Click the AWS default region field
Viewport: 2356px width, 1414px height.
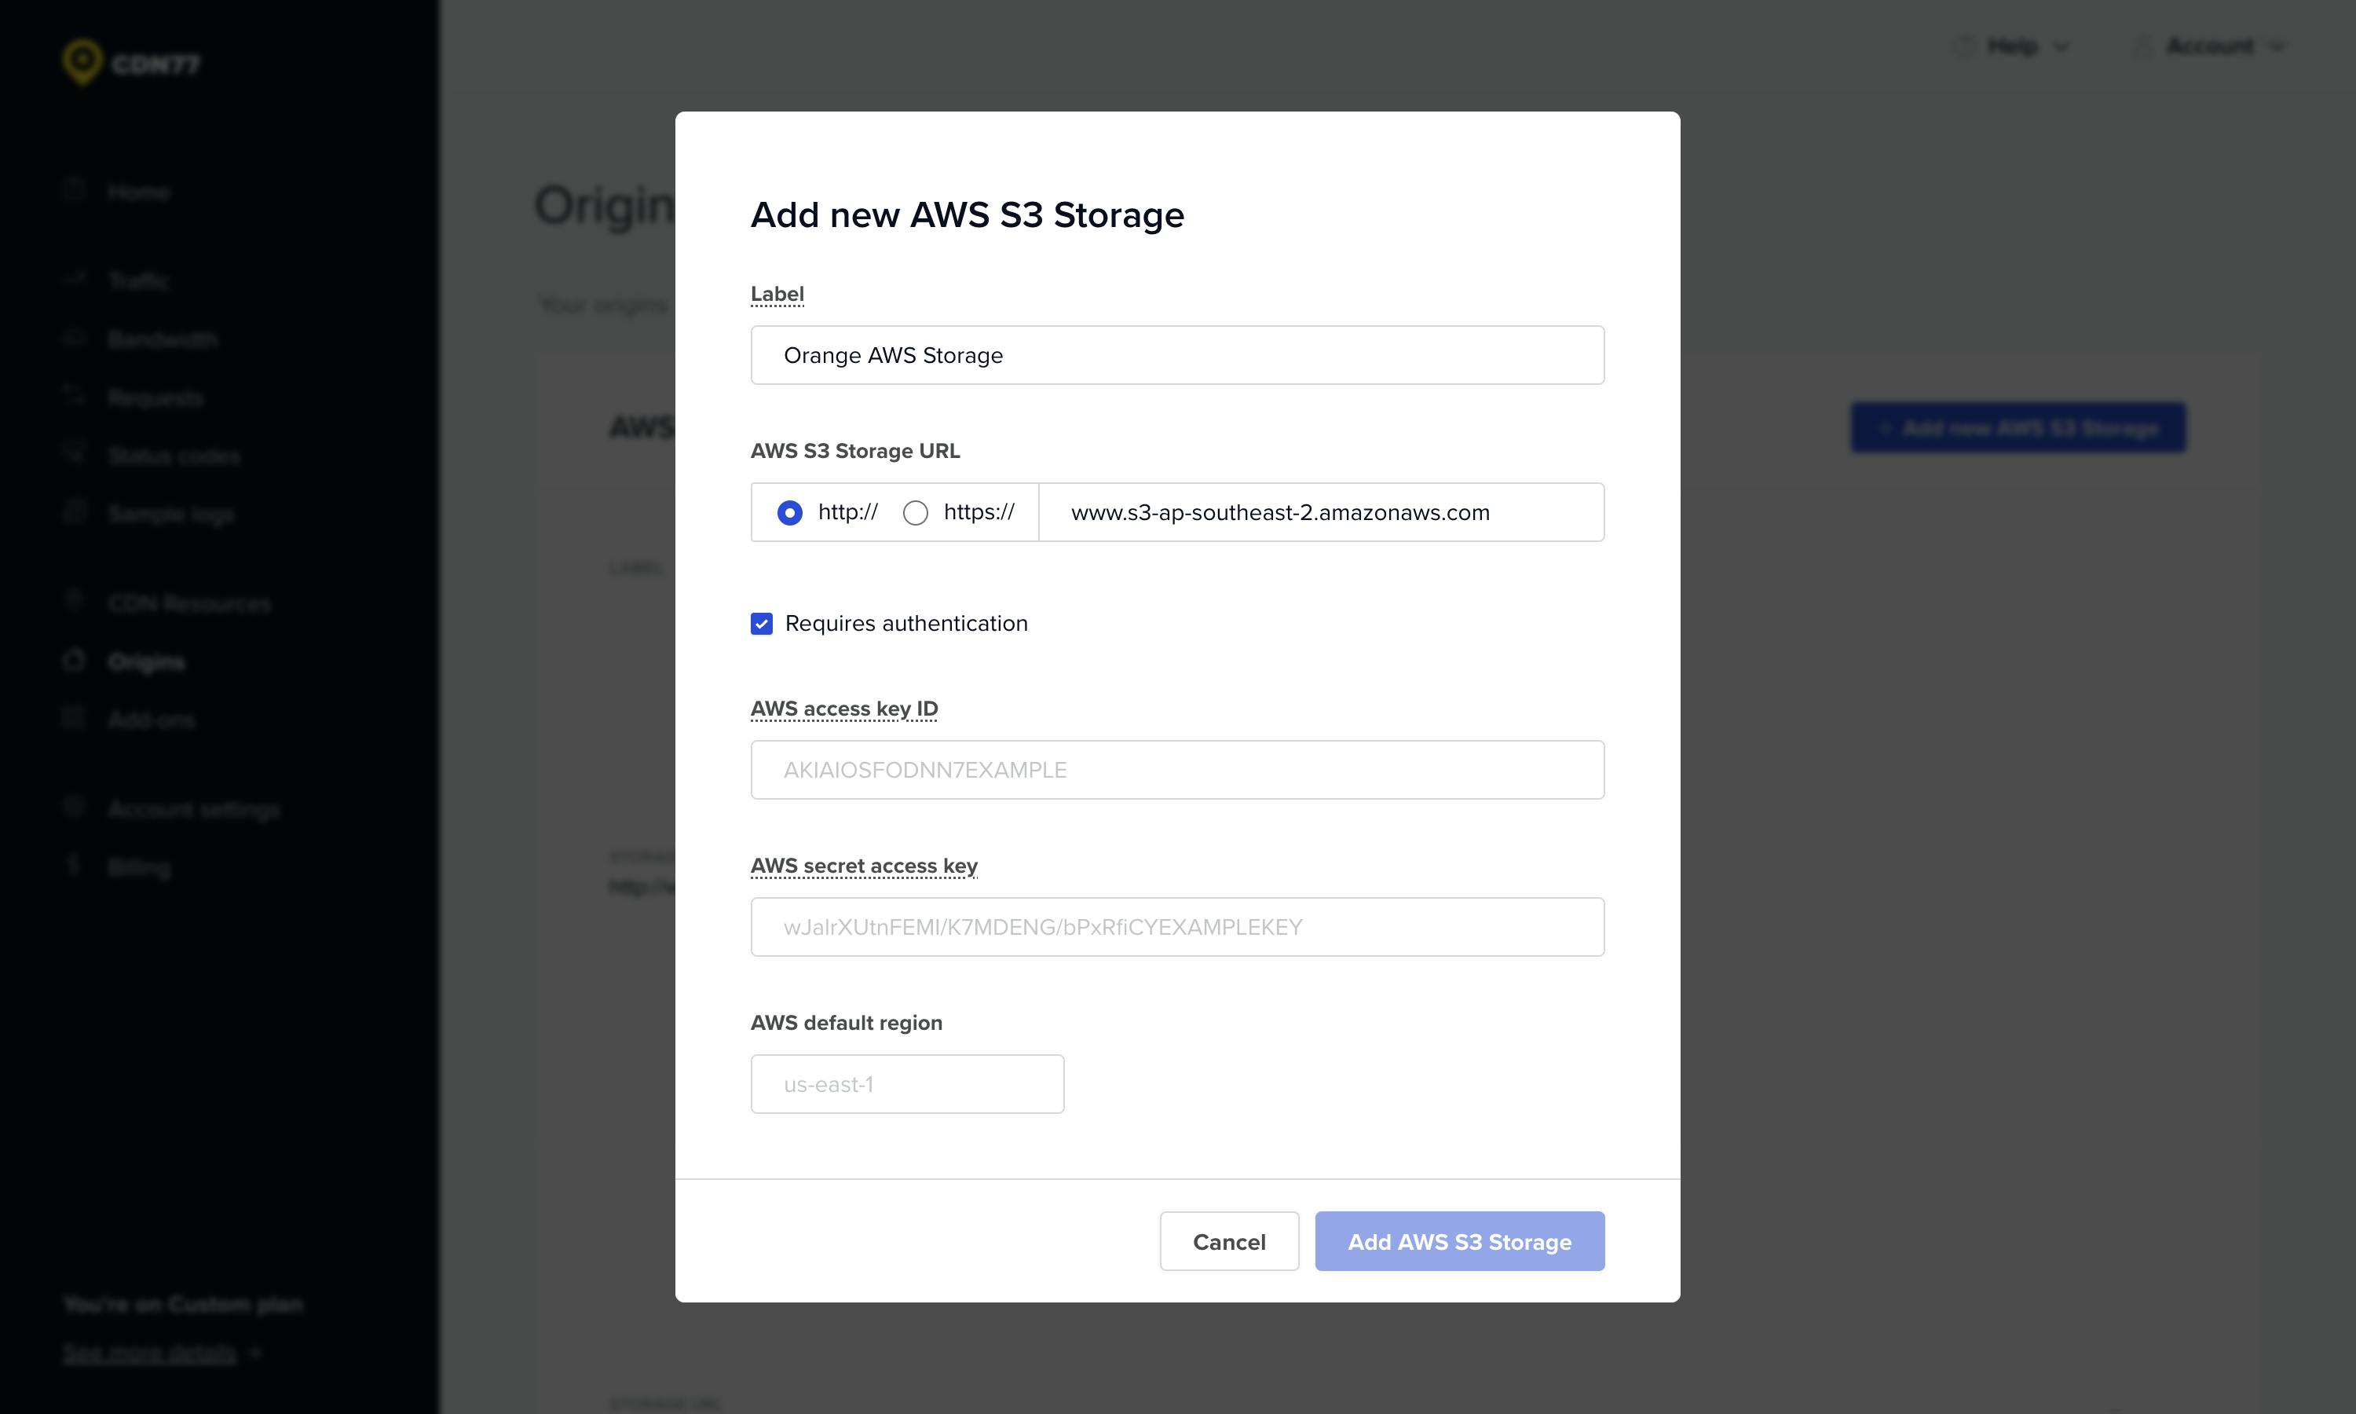[x=906, y=1084]
